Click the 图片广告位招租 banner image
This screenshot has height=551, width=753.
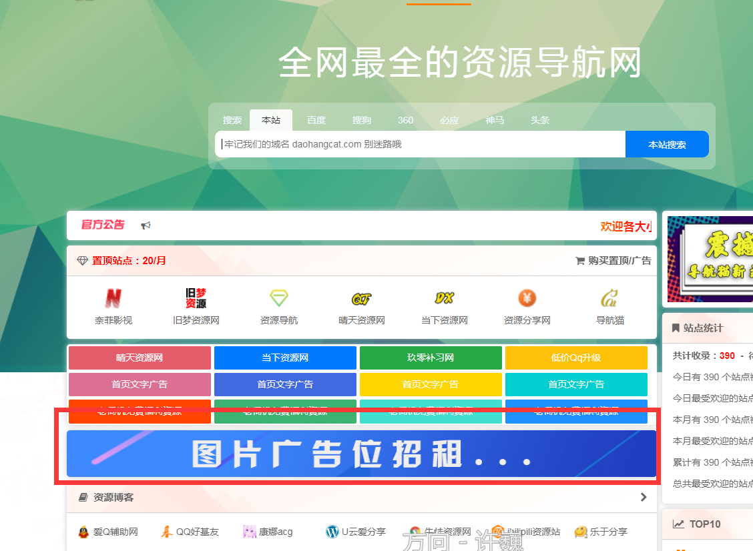(361, 454)
